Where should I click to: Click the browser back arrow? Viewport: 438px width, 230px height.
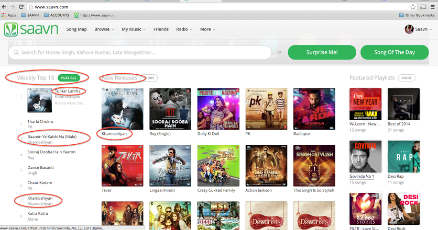(x=4, y=7)
